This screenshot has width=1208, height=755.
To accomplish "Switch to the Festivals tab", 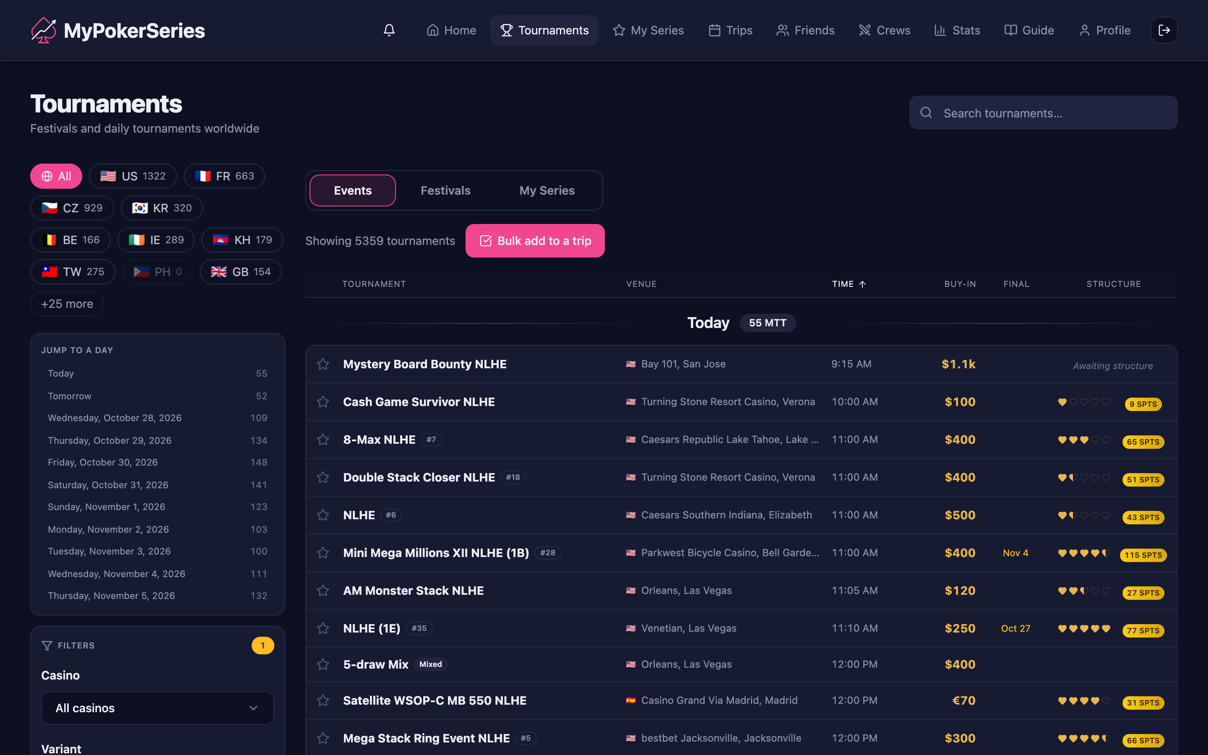I will click(x=445, y=190).
